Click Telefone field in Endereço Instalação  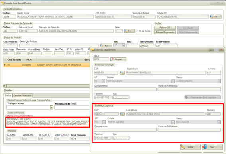point(103,97)
